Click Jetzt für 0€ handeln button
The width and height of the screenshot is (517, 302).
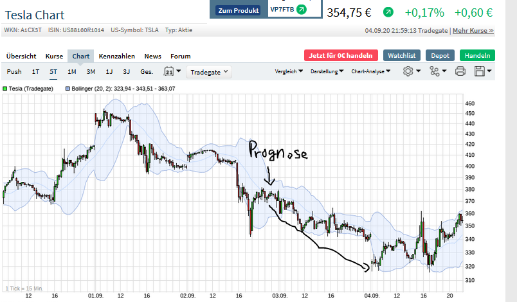pos(341,55)
